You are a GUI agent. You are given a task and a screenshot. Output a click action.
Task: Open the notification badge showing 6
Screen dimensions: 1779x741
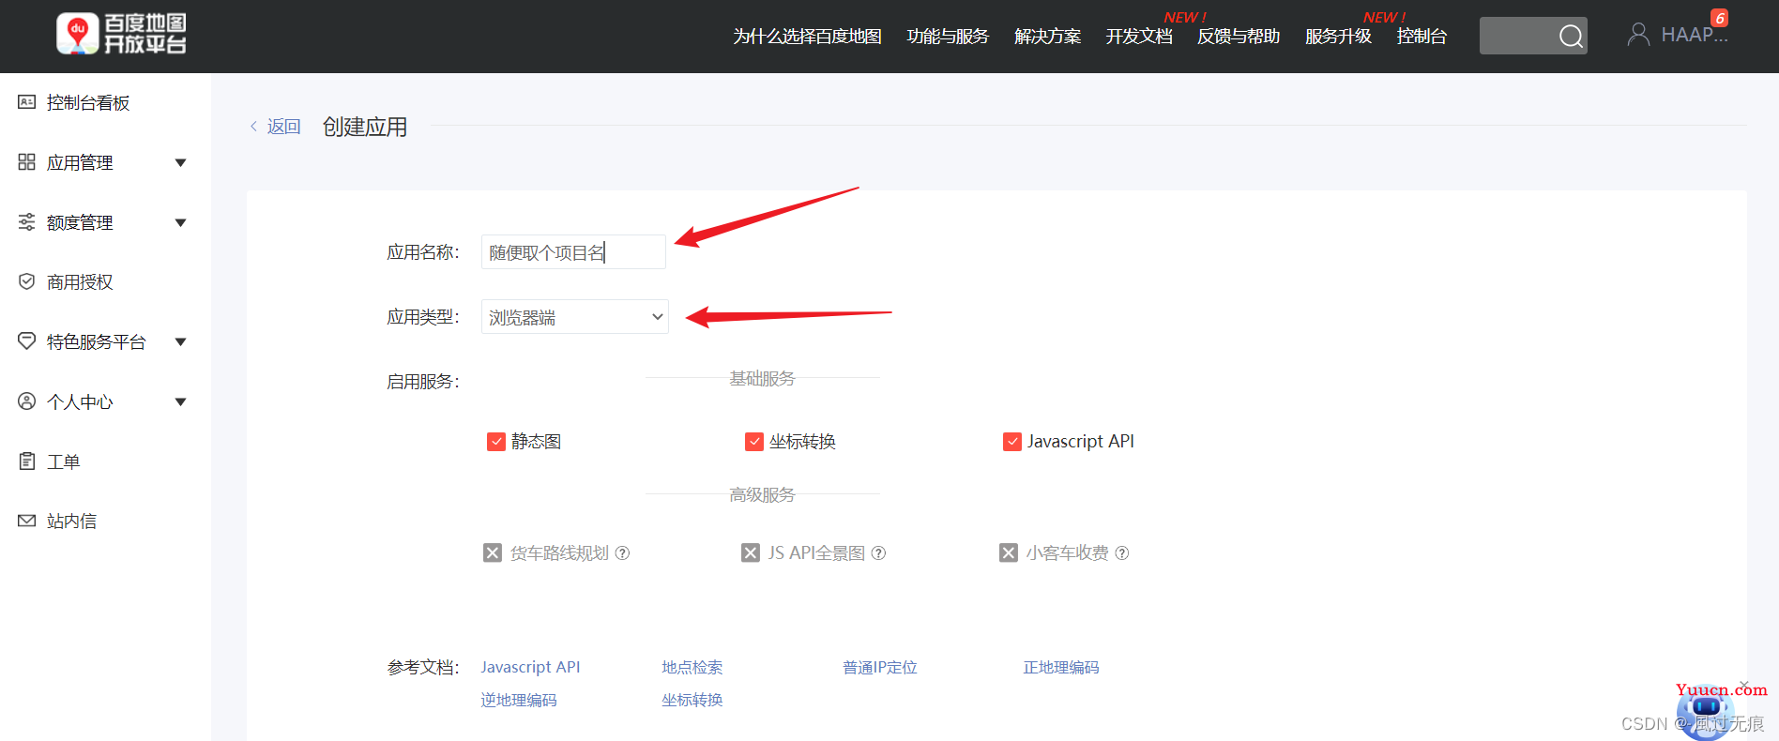coord(1719,18)
